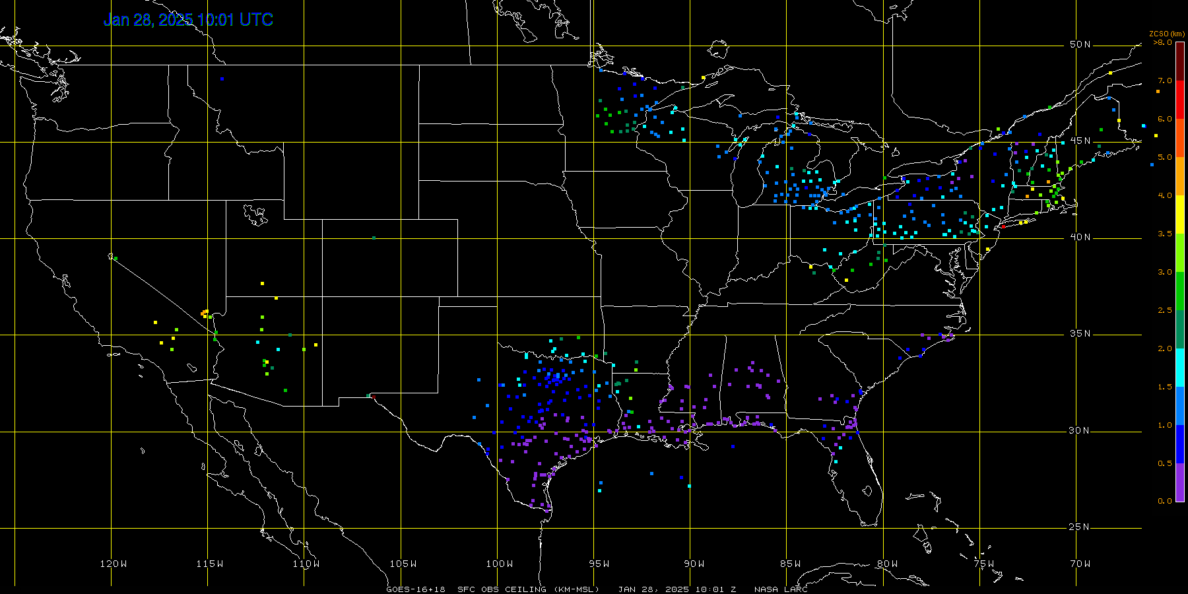Click the 3.5 colorbar label
Image resolution: width=1188 pixels, height=594 pixels.
pos(1165,234)
